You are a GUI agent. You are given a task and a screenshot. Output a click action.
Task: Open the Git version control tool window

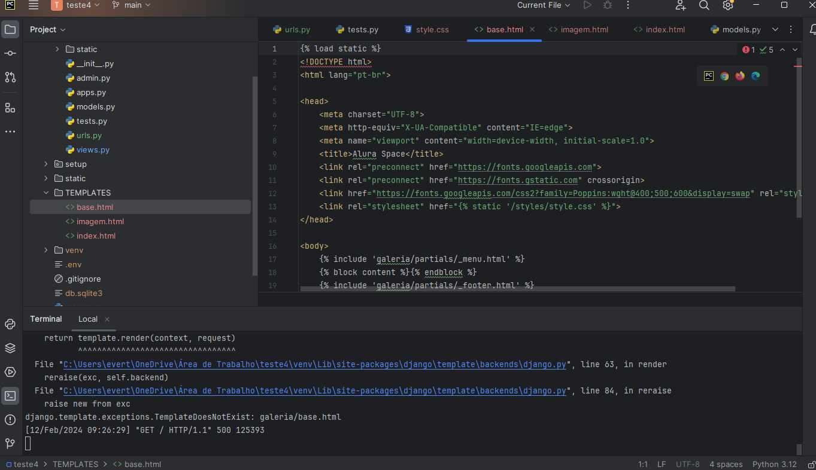pyautogui.click(x=10, y=444)
